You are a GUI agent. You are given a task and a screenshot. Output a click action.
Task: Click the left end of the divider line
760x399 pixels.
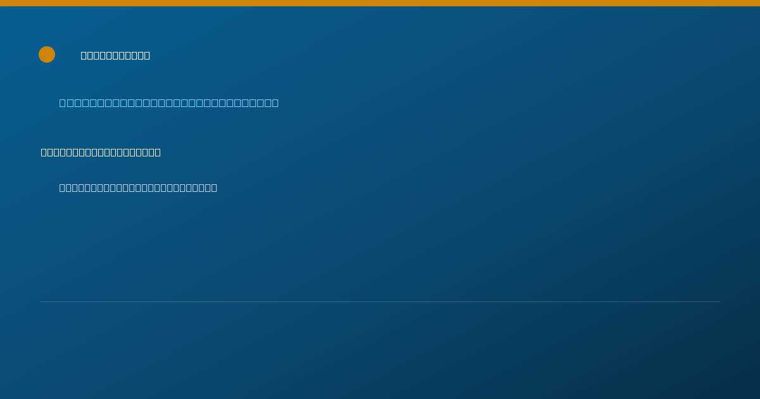(42, 301)
